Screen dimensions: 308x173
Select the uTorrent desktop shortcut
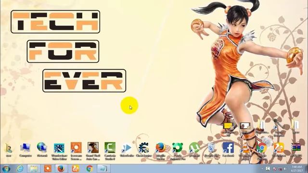(194, 150)
